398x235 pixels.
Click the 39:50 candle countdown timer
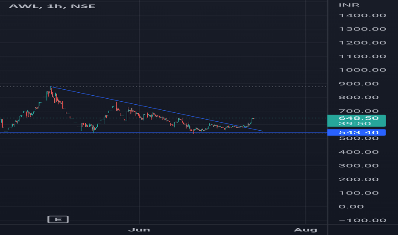point(355,124)
